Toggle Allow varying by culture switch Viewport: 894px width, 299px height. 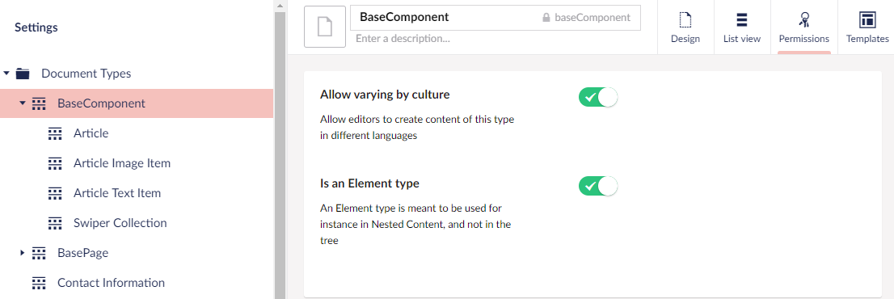coord(598,98)
